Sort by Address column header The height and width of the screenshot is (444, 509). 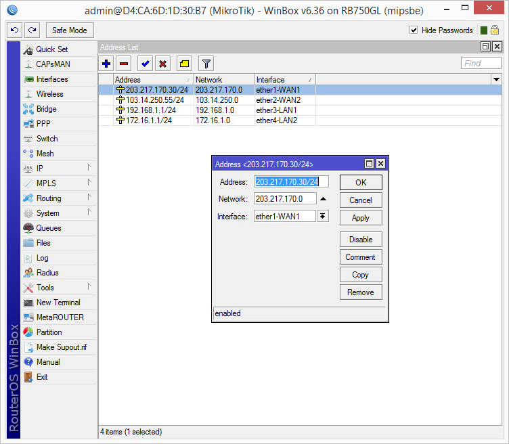153,79
